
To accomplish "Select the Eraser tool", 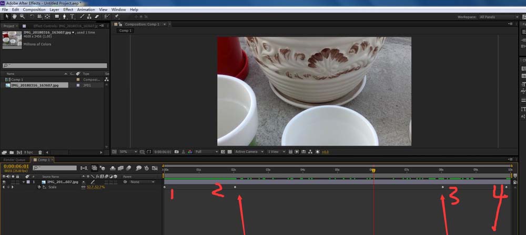I will coord(97,16).
